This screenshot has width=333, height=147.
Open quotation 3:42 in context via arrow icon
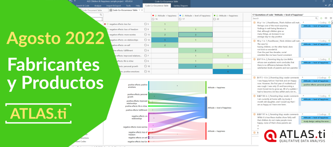(x=303, y=96)
